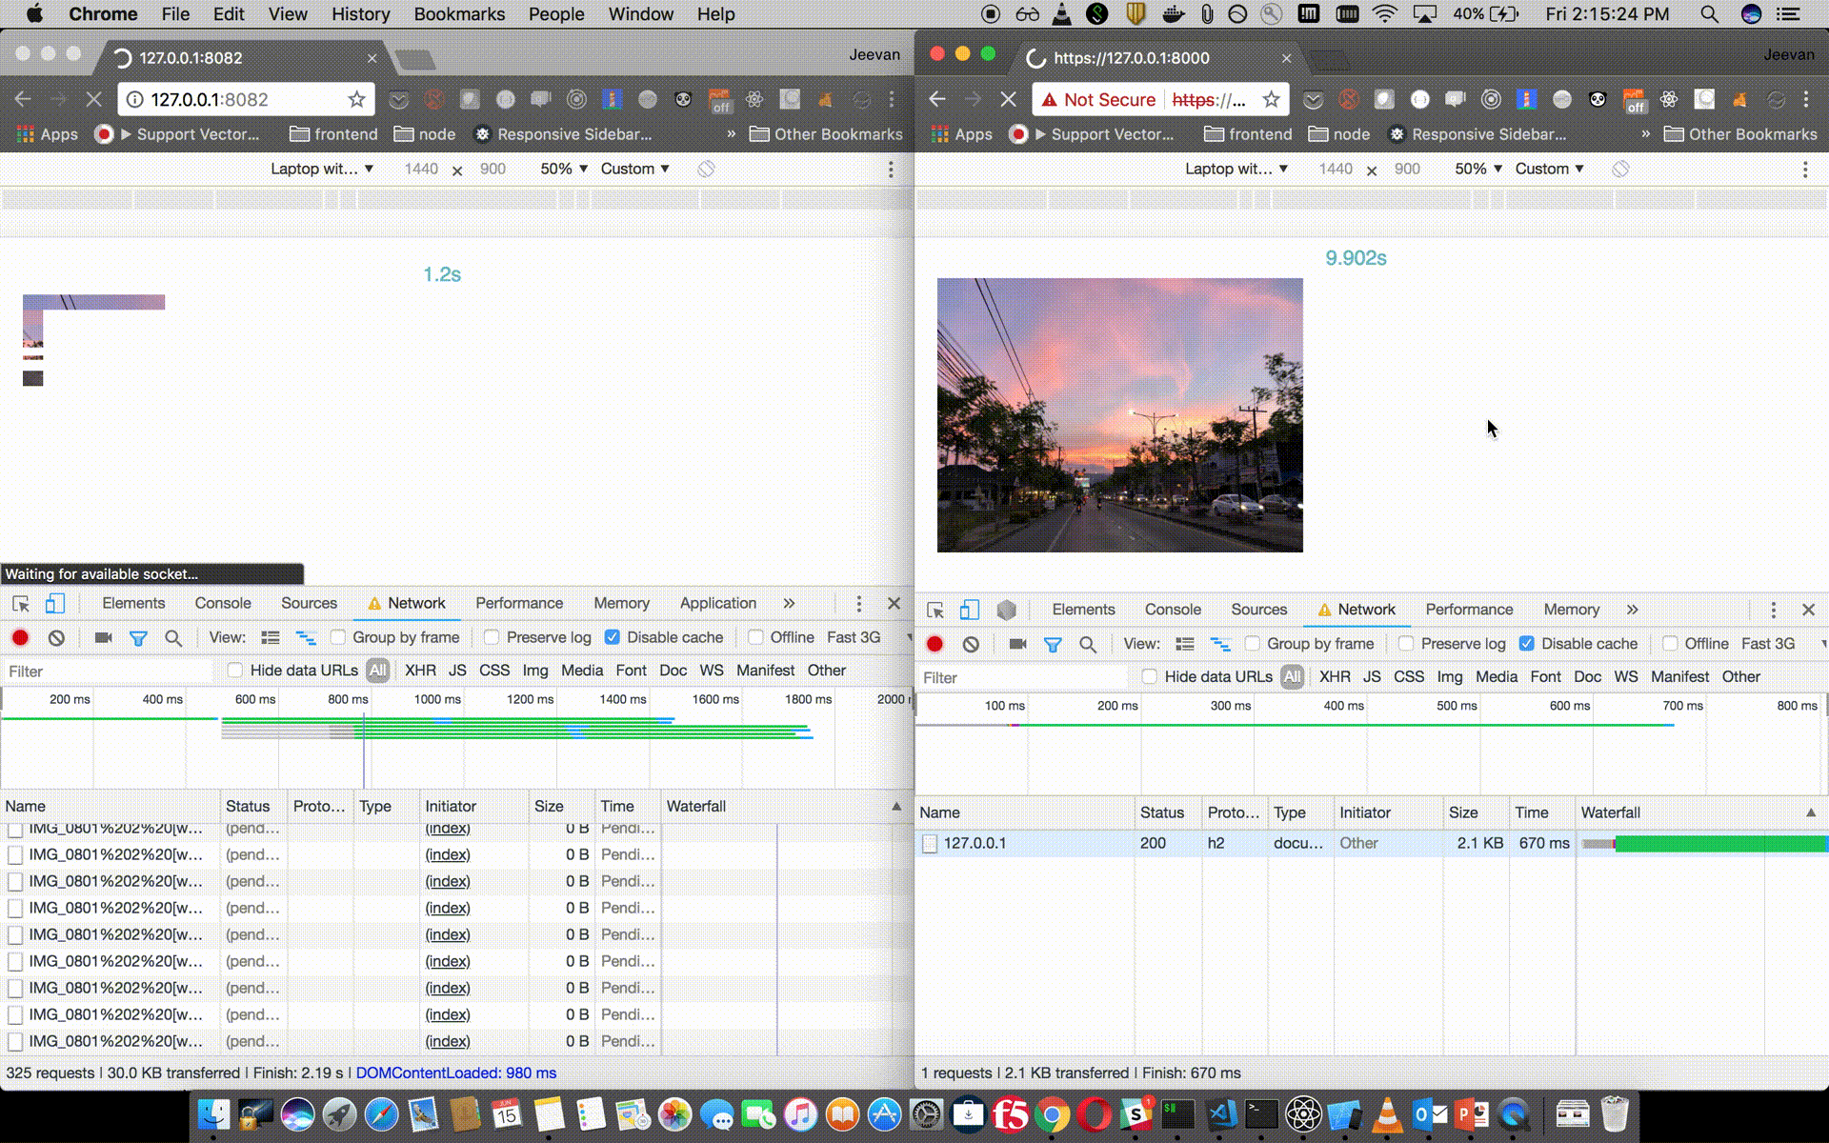Bookmark page star in left window address bar
This screenshot has width=1829, height=1143.
(356, 99)
